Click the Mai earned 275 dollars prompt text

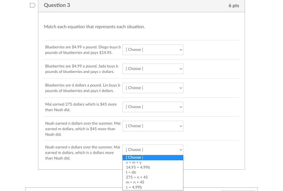pos(81,107)
